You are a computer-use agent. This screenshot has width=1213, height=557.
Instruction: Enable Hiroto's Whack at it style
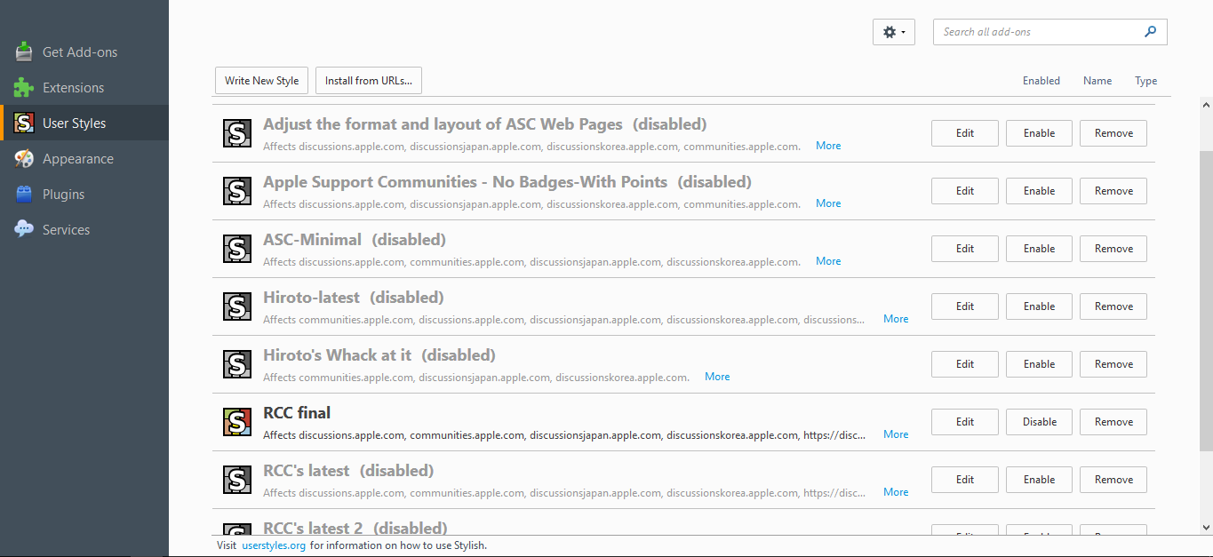click(1039, 364)
